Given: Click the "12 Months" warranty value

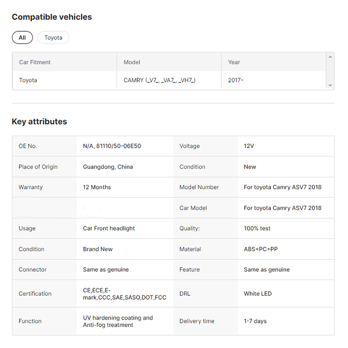Looking at the screenshot, I should (x=97, y=187).
